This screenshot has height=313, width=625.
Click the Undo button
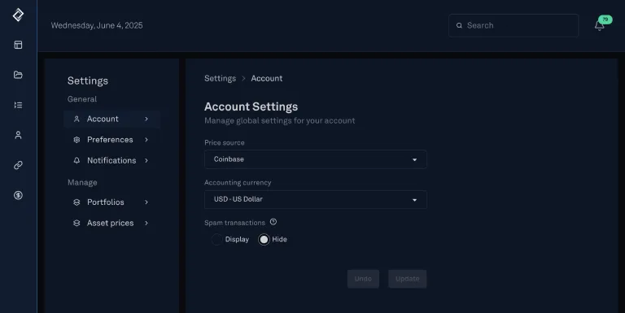pos(363,279)
